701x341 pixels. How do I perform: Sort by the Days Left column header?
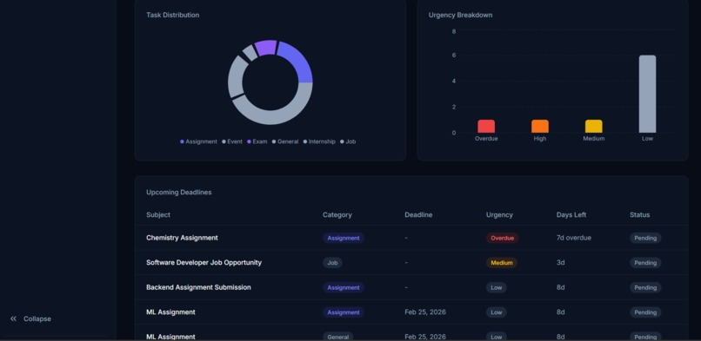[571, 214]
